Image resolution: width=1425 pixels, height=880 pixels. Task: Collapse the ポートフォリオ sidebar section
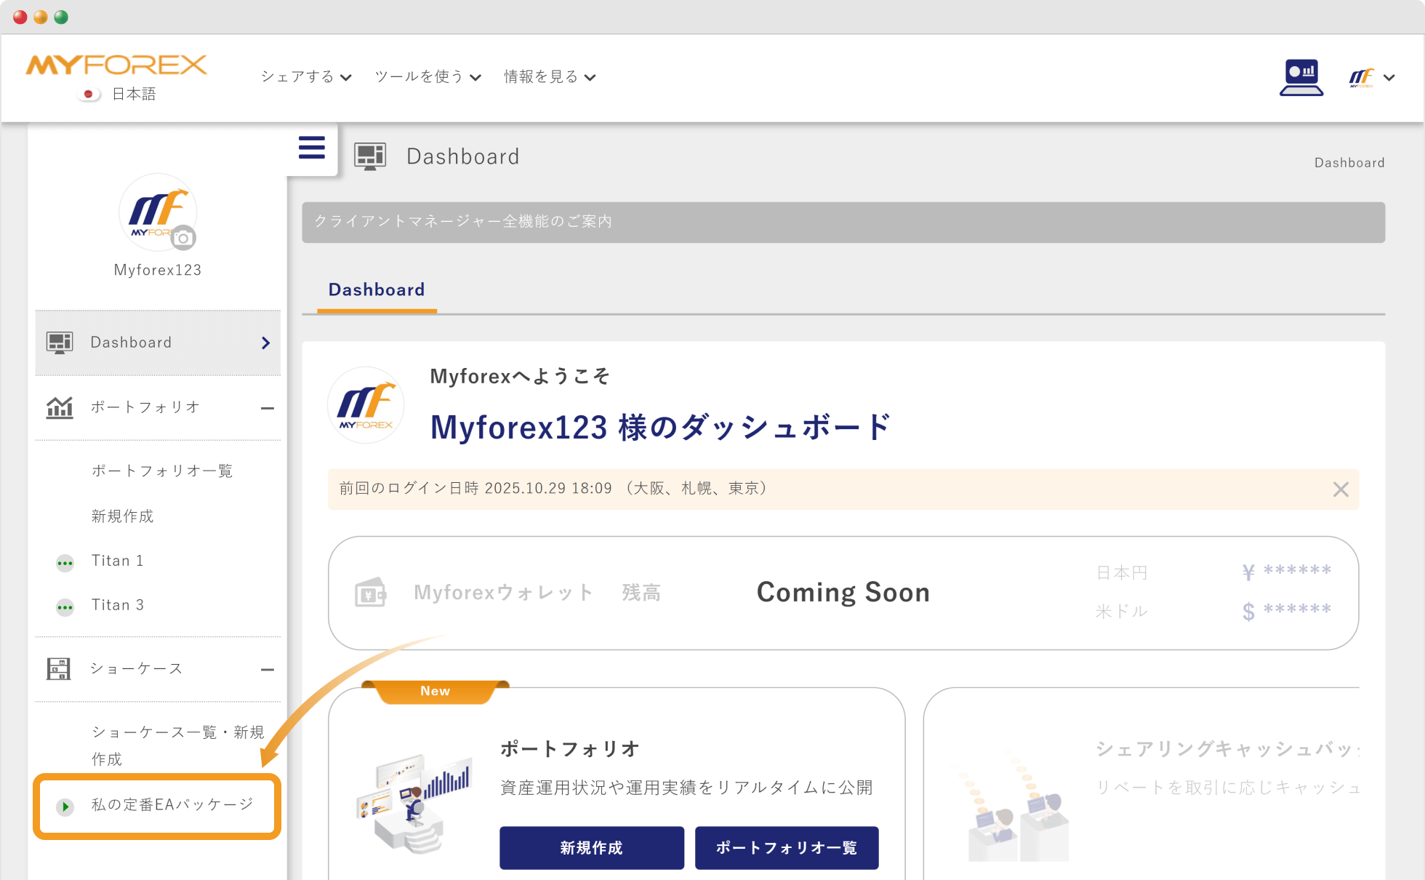(x=268, y=407)
